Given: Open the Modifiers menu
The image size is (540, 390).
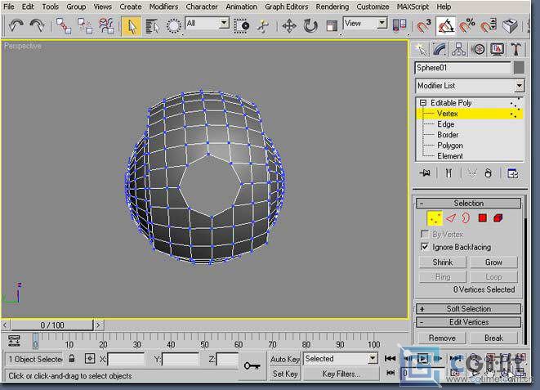Looking at the screenshot, I should [163, 7].
